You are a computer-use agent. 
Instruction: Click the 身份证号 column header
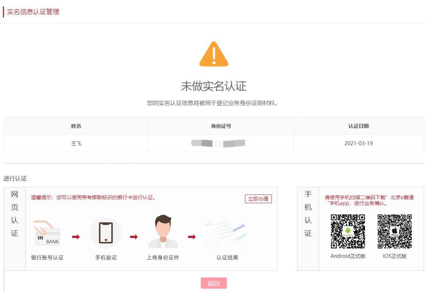click(x=221, y=126)
